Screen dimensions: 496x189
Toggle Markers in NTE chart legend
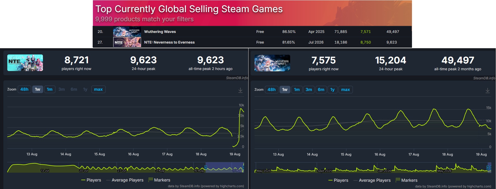pos(159,180)
